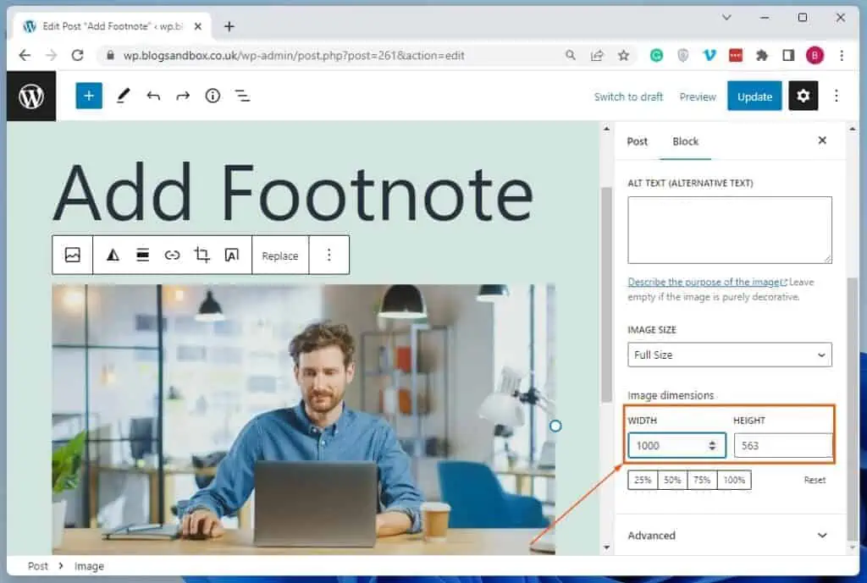Screen dimensions: 867x583
Task: Select the Tools pencil icon
Action: (x=123, y=96)
